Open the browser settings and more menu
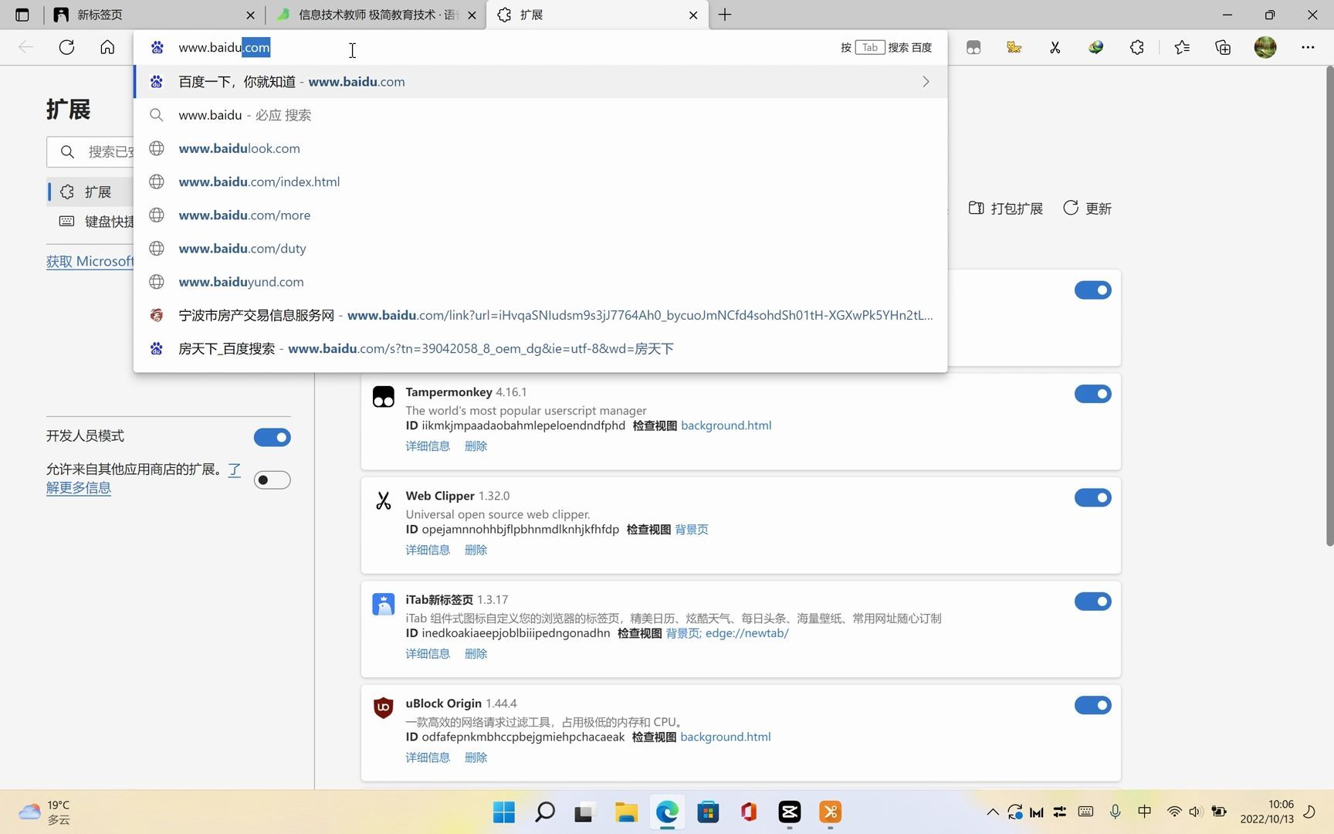 click(1308, 47)
